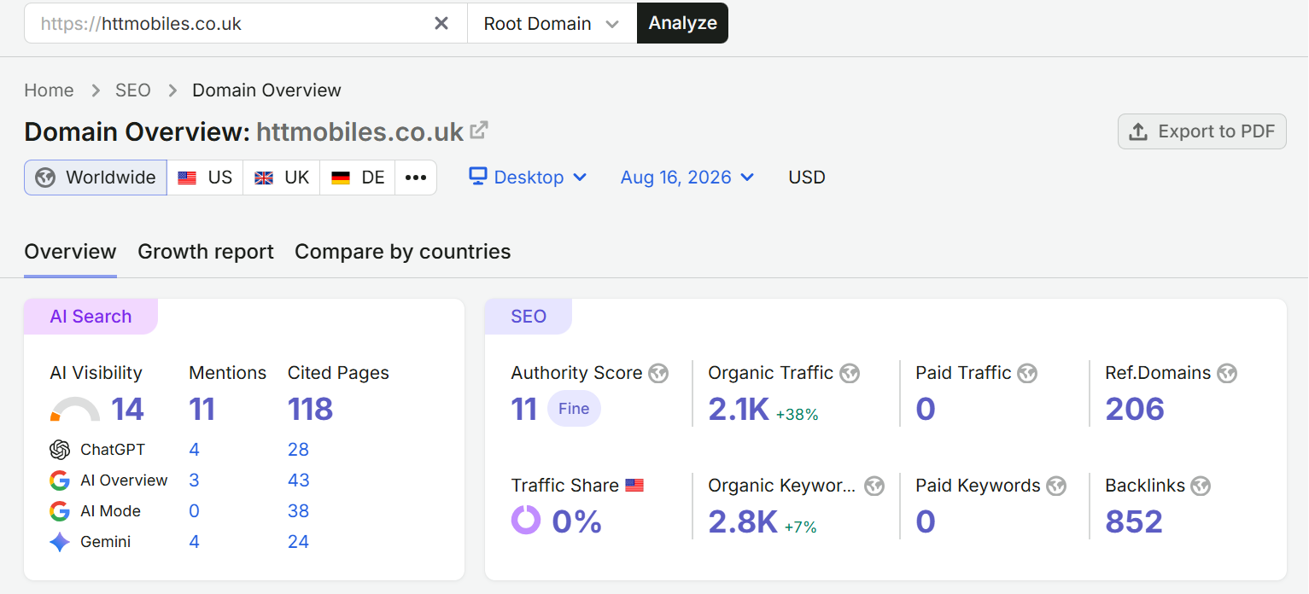Screen dimensions: 1309x594
Task: Open Backlinks value 852
Action: [1134, 521]
